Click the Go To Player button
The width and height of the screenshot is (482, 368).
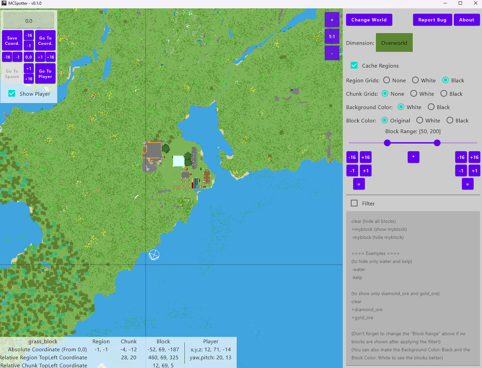click(45, 74)
